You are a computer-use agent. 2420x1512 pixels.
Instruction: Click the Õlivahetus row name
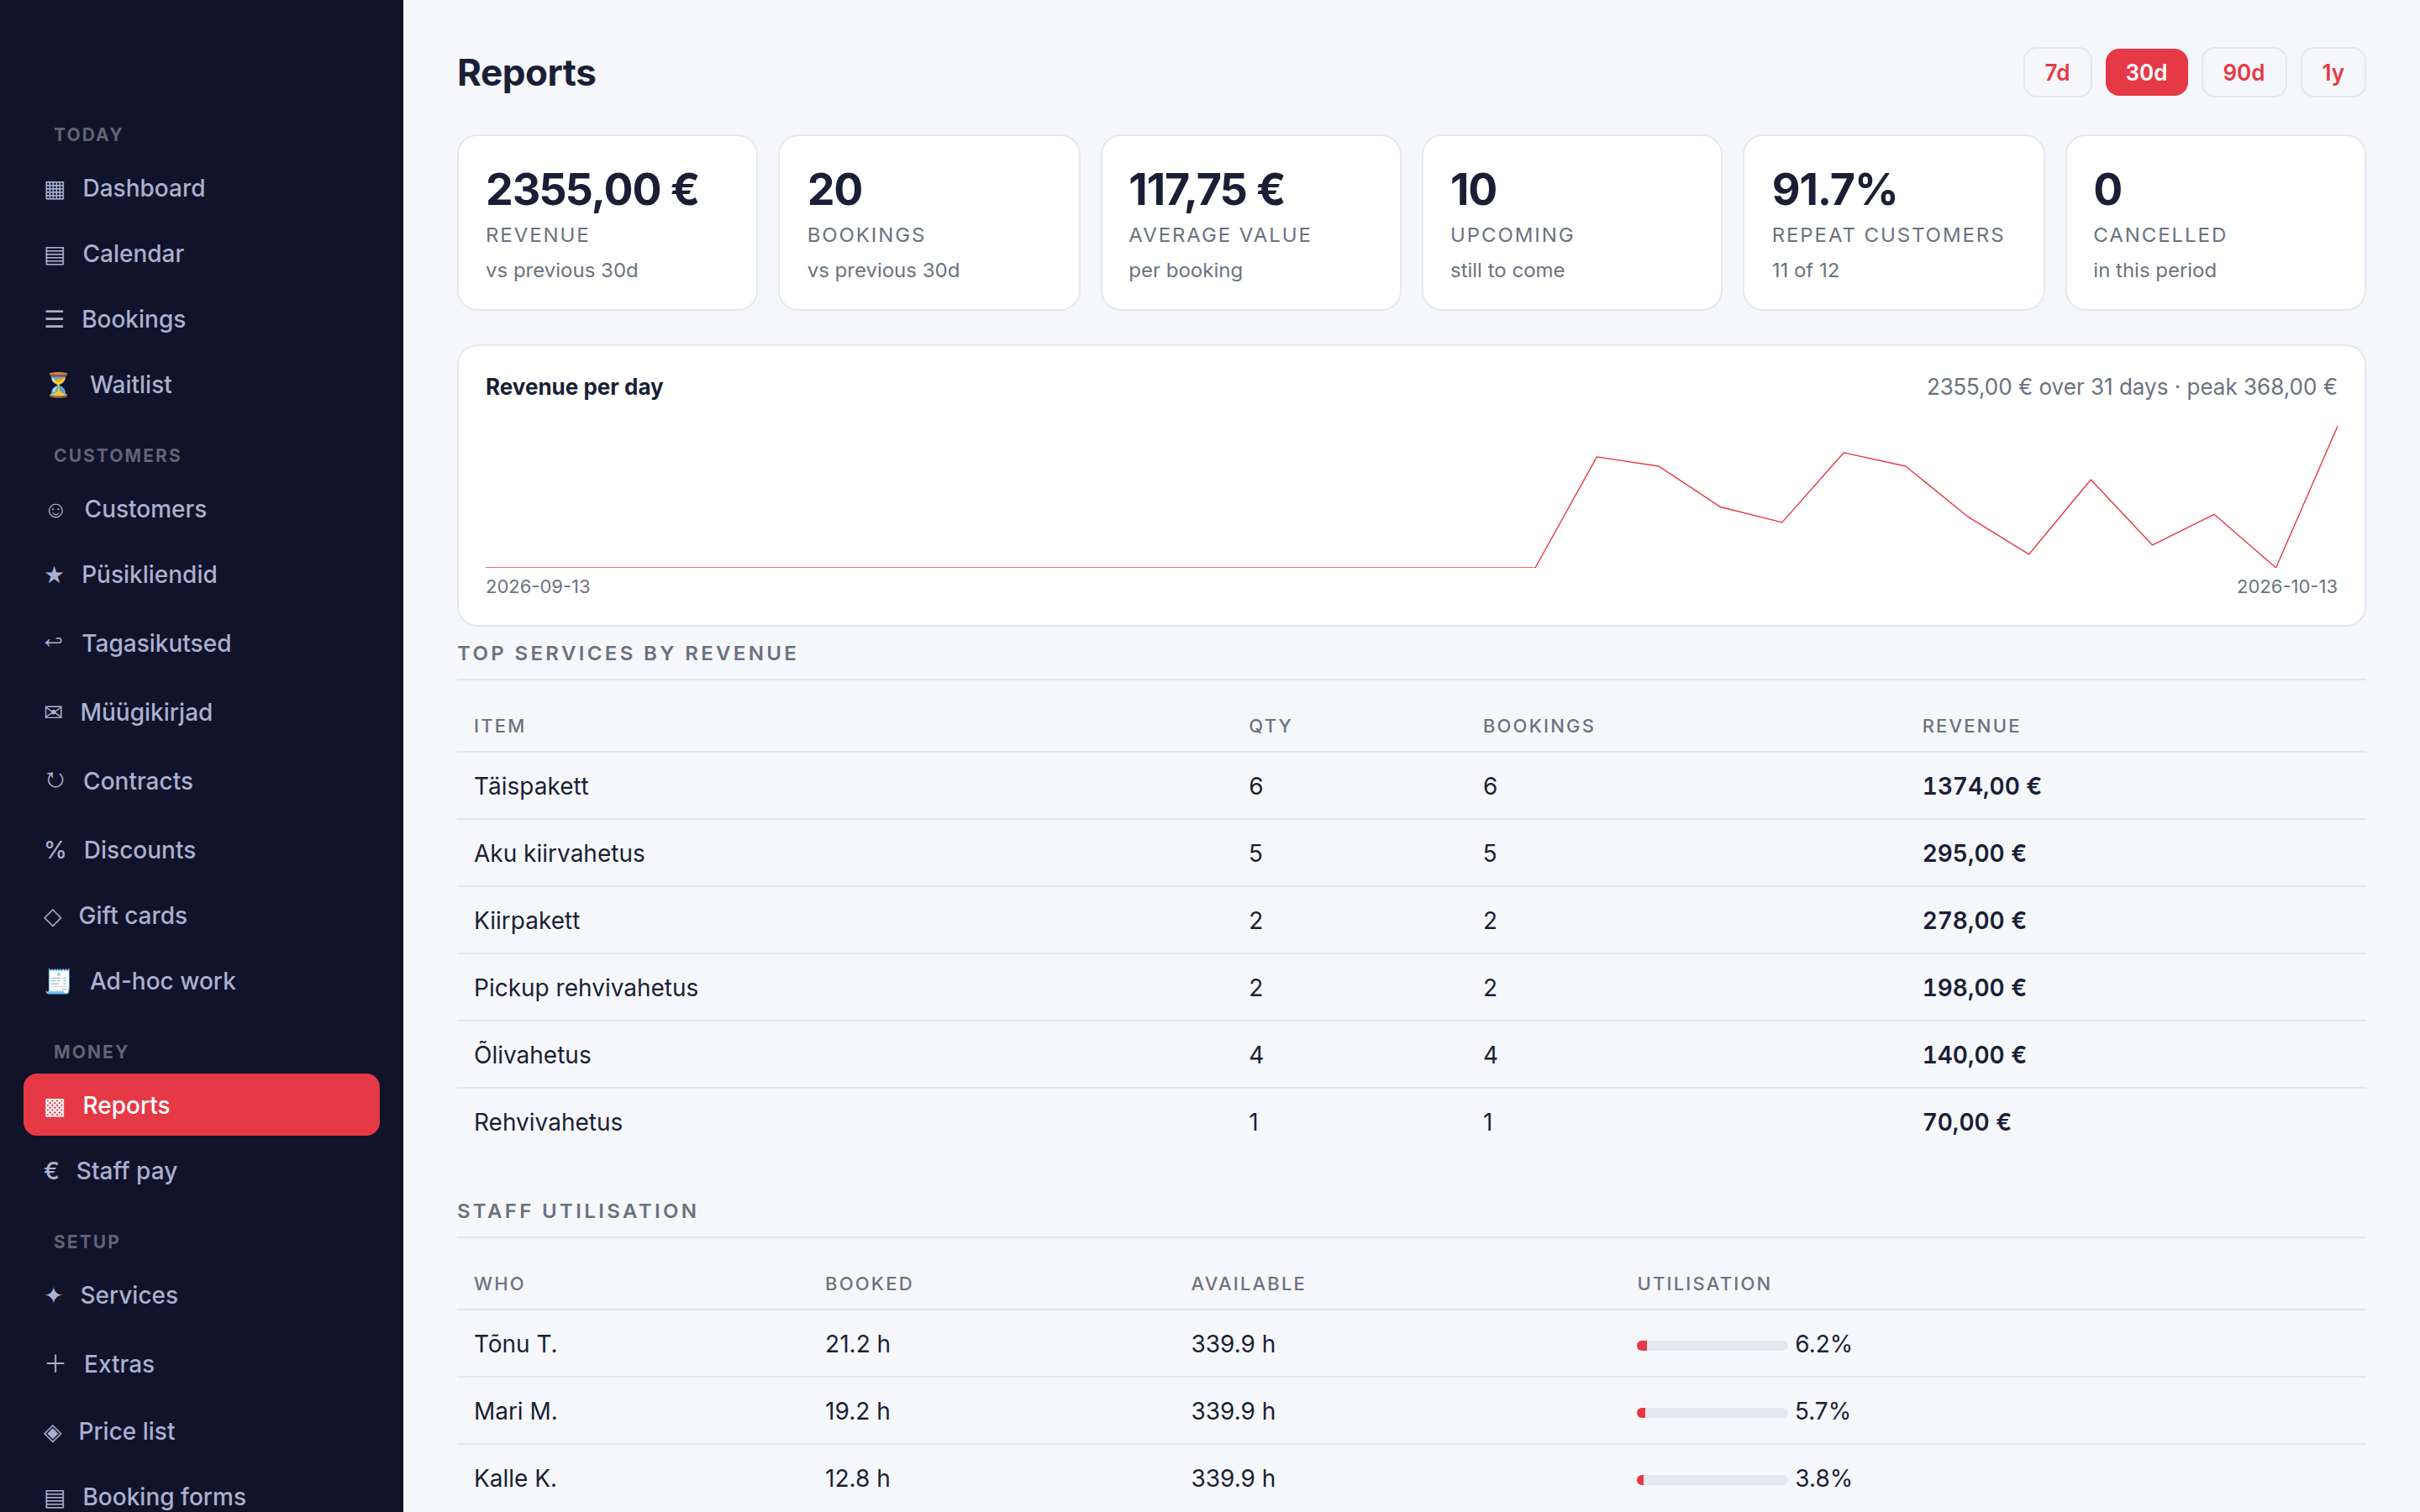(532, 1054)
